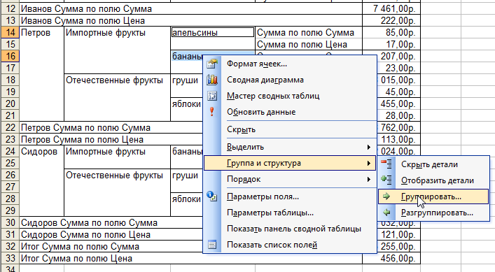Click the PivotTable wizard icon

(x=212, y=96)
